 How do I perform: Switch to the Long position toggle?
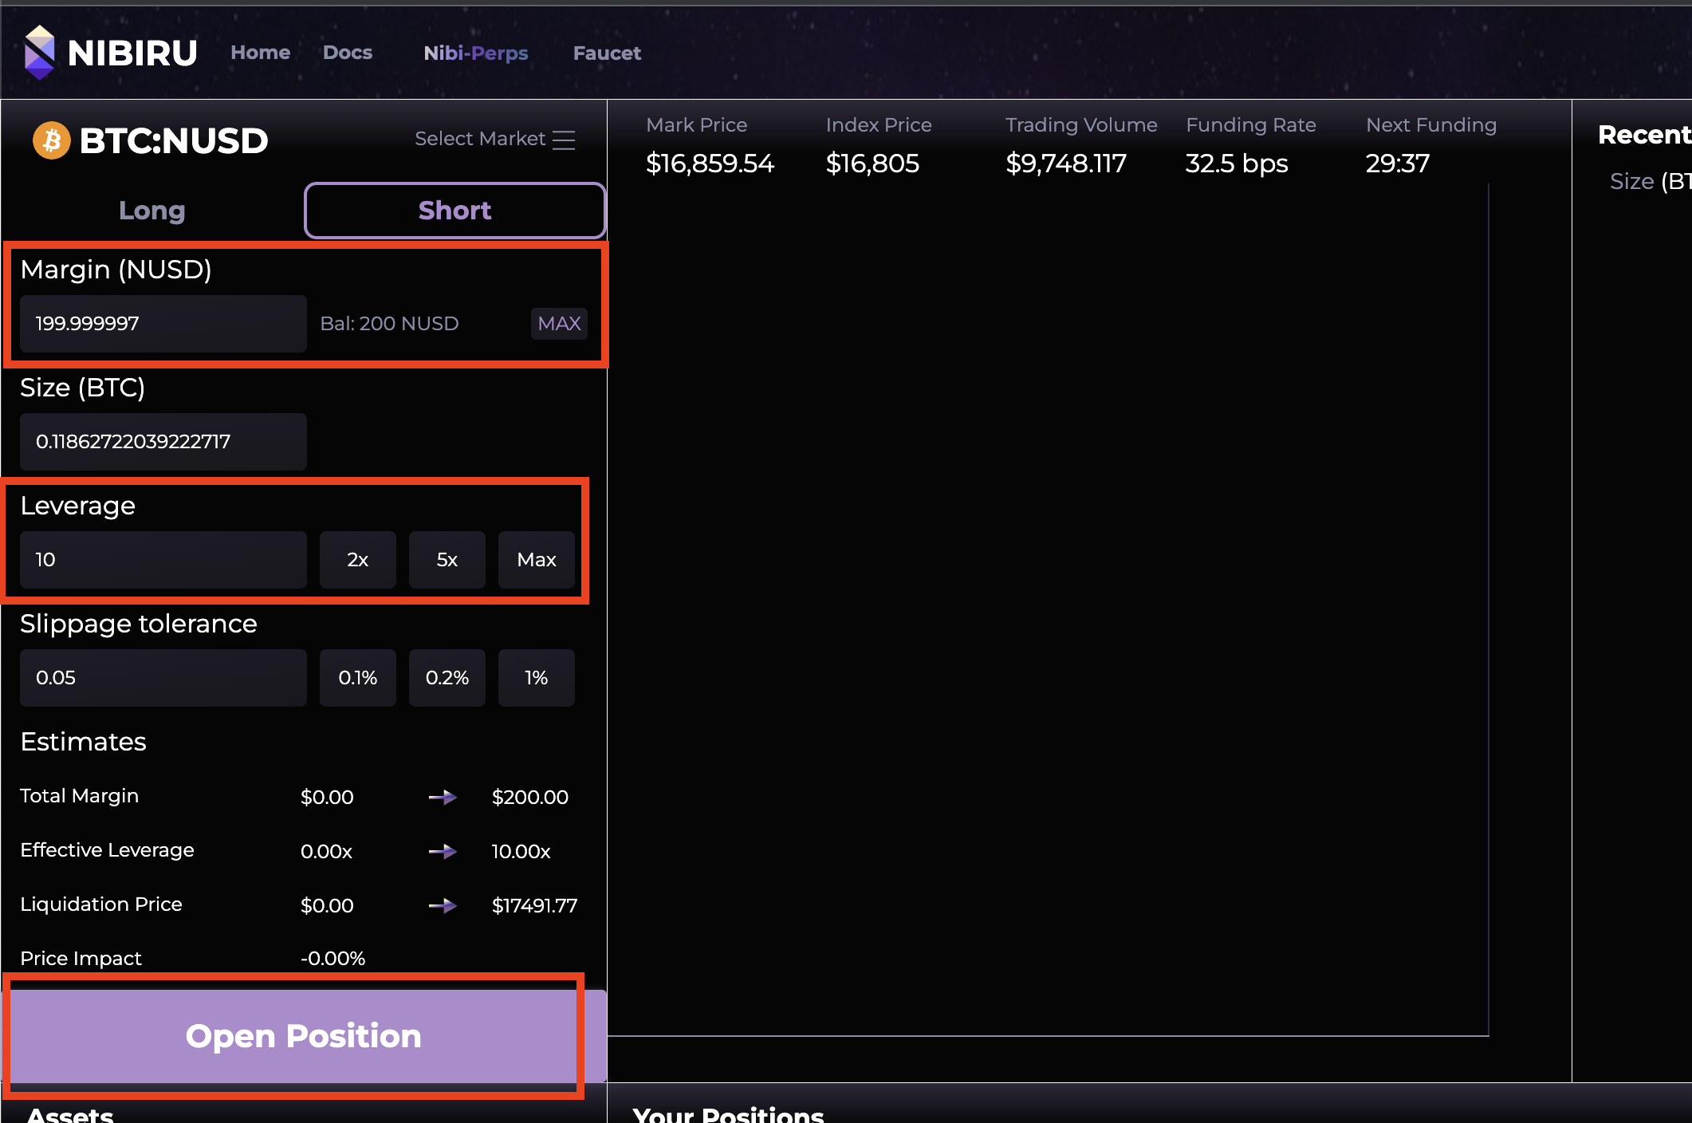(x=151, y=211)
